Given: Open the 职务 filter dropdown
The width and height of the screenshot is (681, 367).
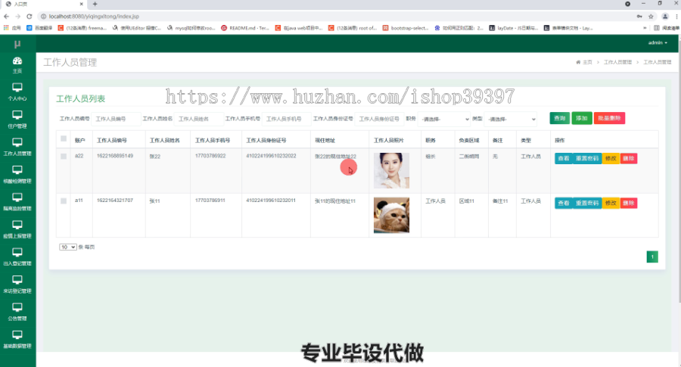Looking at the screenshot, I should point(444,119).
